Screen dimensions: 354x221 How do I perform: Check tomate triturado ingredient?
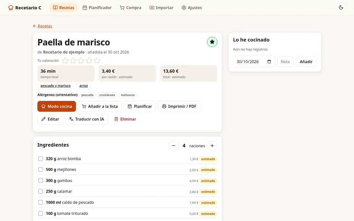coord(41,213)
